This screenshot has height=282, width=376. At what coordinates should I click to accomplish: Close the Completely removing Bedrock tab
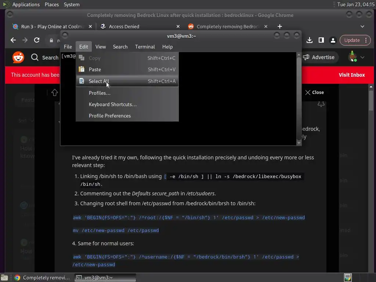266,26
